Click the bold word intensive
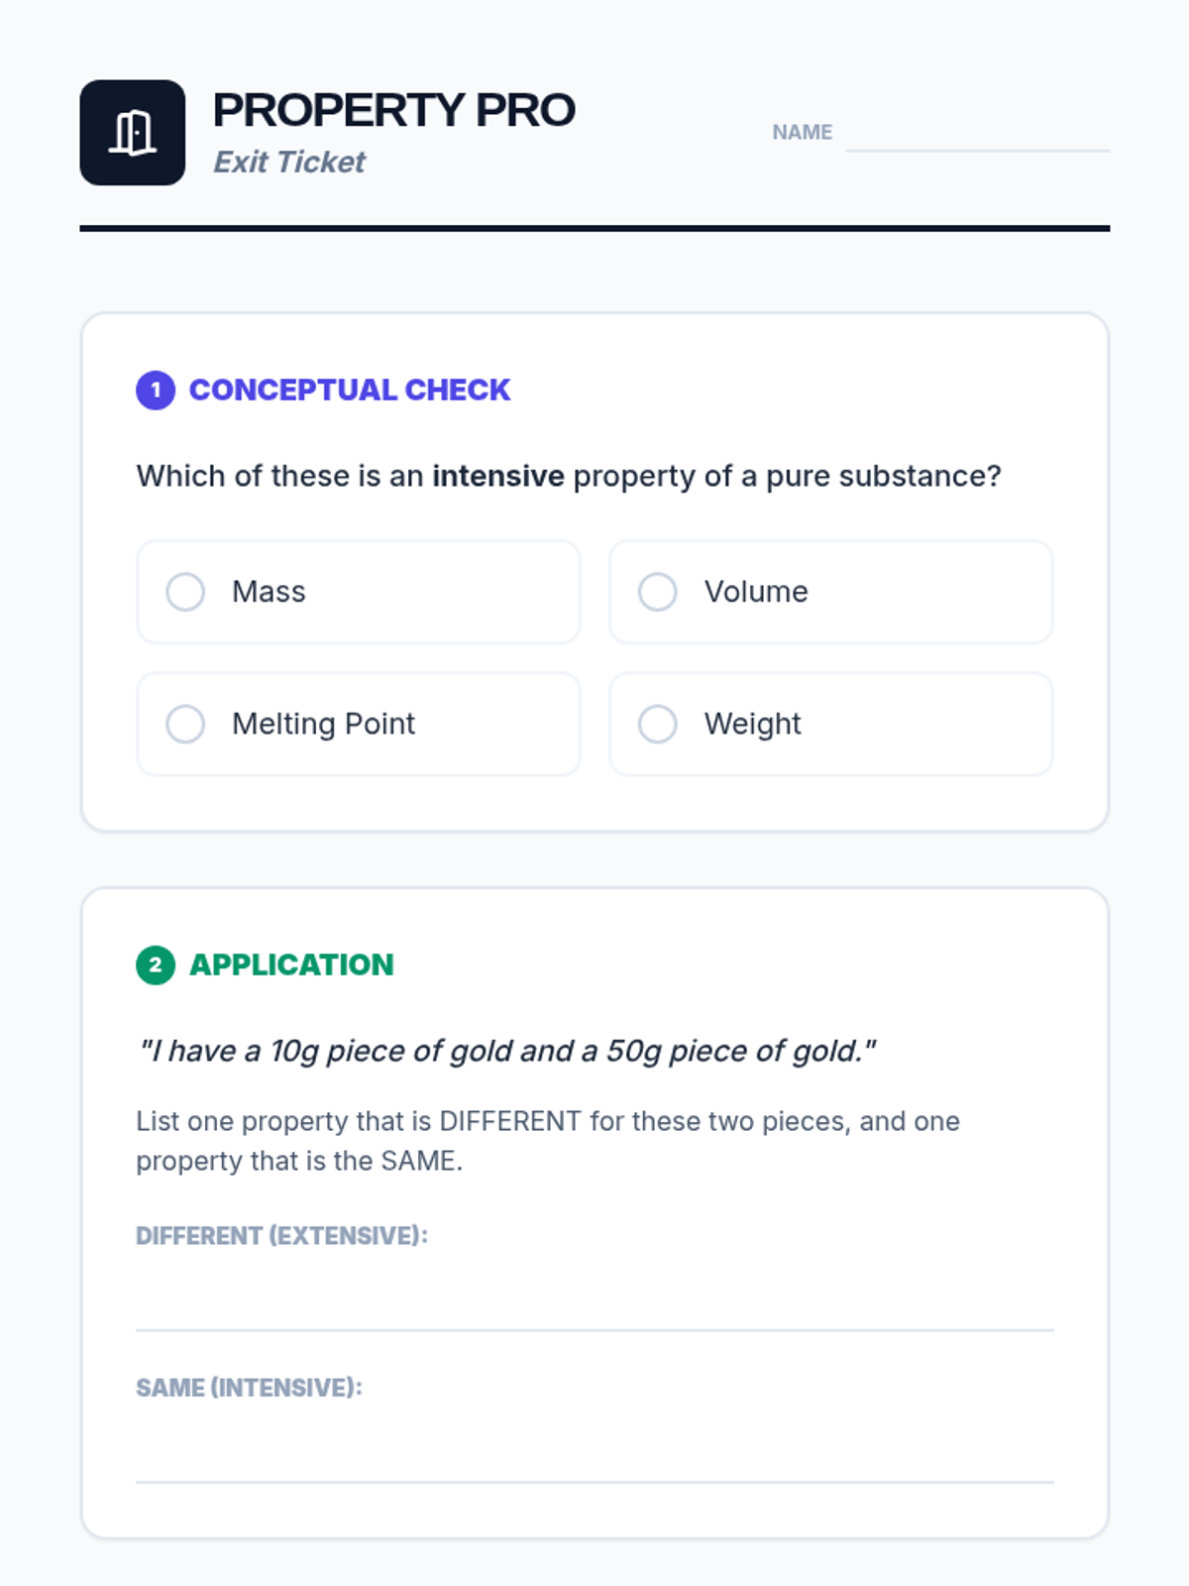 498,476
